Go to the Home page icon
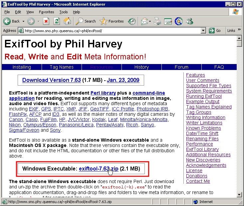Image resolution: width=244 pixels, height=206 pixels. [67, 21]
